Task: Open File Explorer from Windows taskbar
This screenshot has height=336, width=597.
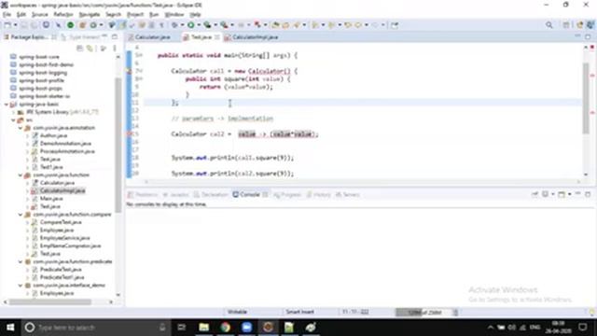Action: tap(203, 328)
